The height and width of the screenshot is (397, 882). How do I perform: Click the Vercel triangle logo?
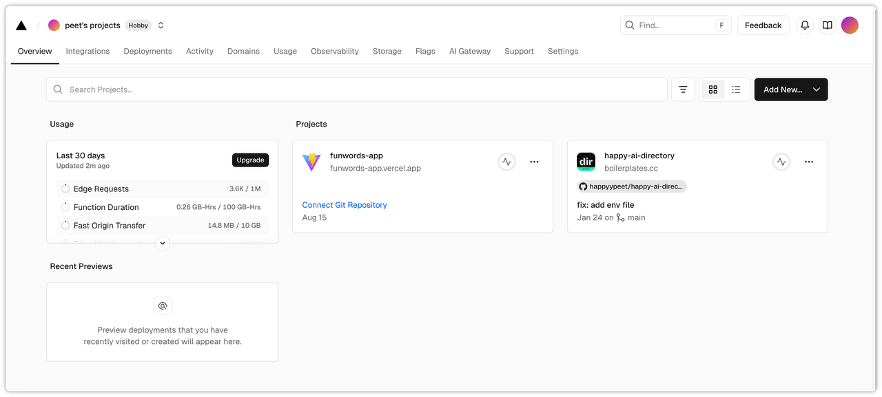click(x=21, y=25)
